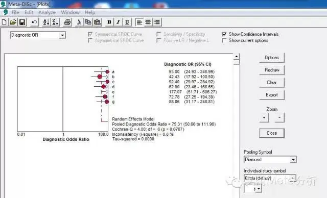Screen dimensions: 327x198
Task: Click the Export button
Action: (x=272, y=95)
